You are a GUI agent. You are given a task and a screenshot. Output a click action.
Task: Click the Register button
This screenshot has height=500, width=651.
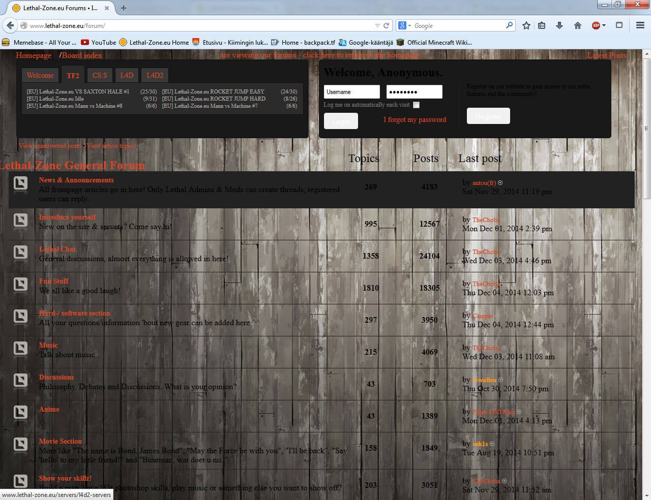(488, 116)
